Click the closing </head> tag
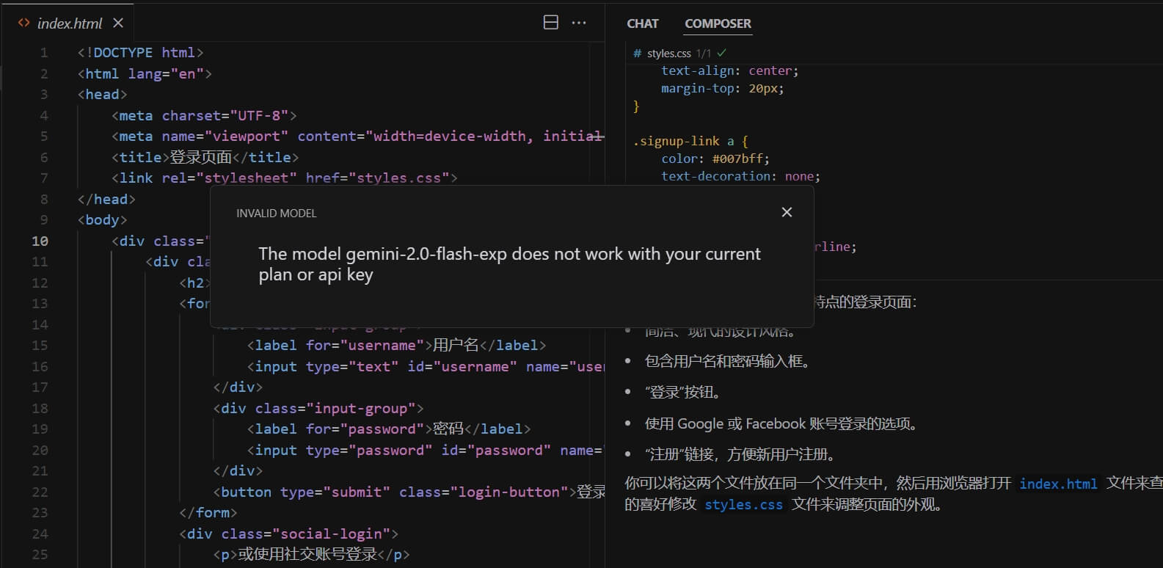This screenshot has height=568, width=1163. tap(106, 199)
